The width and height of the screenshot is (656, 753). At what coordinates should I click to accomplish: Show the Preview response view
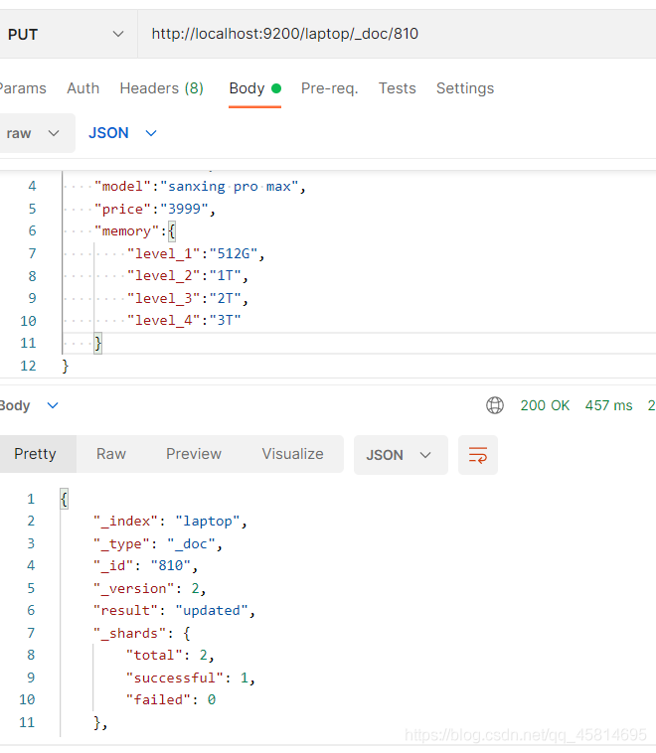(194, 454)
